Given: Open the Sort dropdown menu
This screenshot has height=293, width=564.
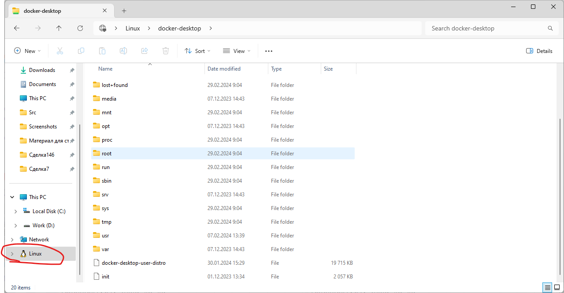Looking at the screenshot, I should [x=197, y=51].
